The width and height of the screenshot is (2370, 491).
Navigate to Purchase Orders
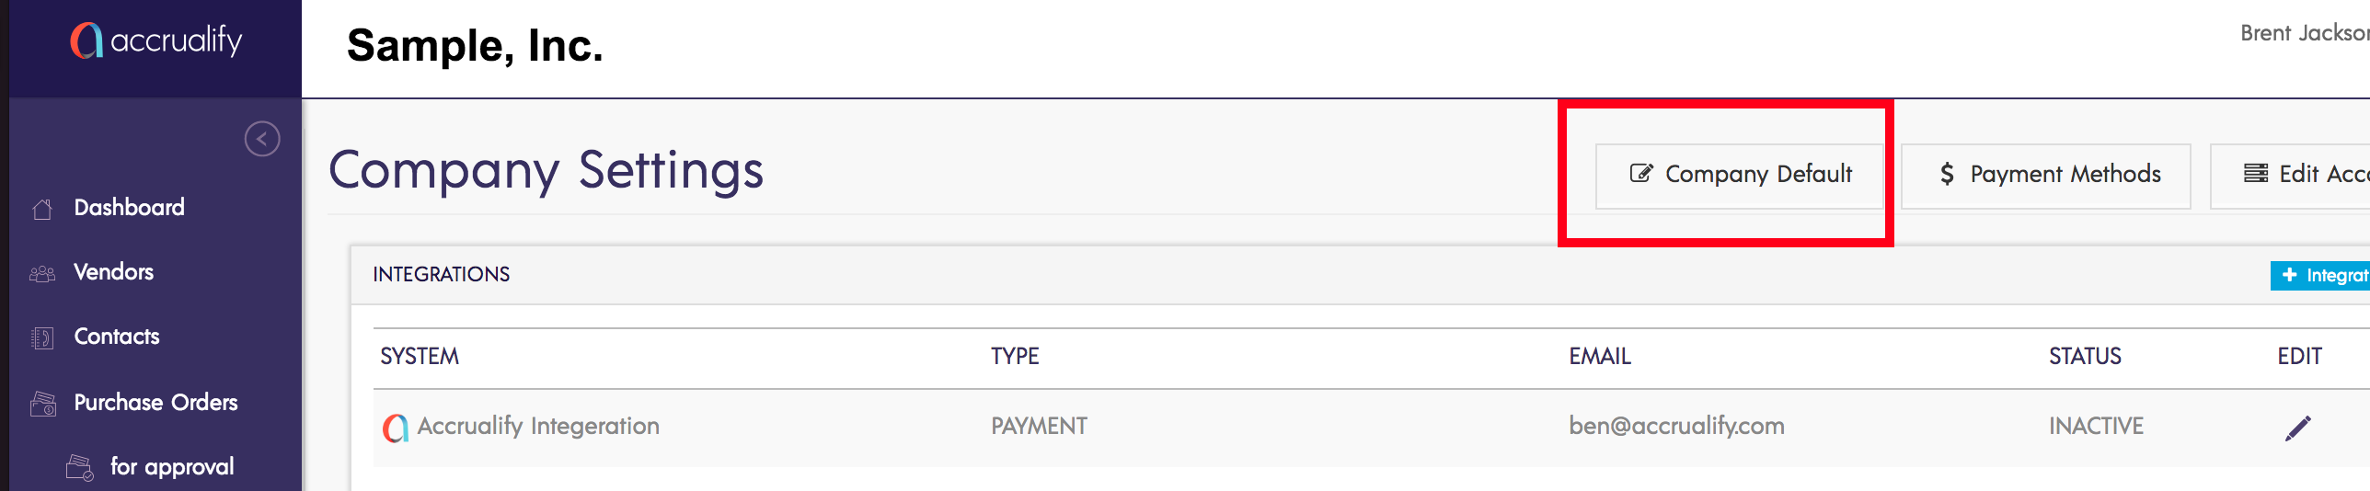tap(155, 402)
